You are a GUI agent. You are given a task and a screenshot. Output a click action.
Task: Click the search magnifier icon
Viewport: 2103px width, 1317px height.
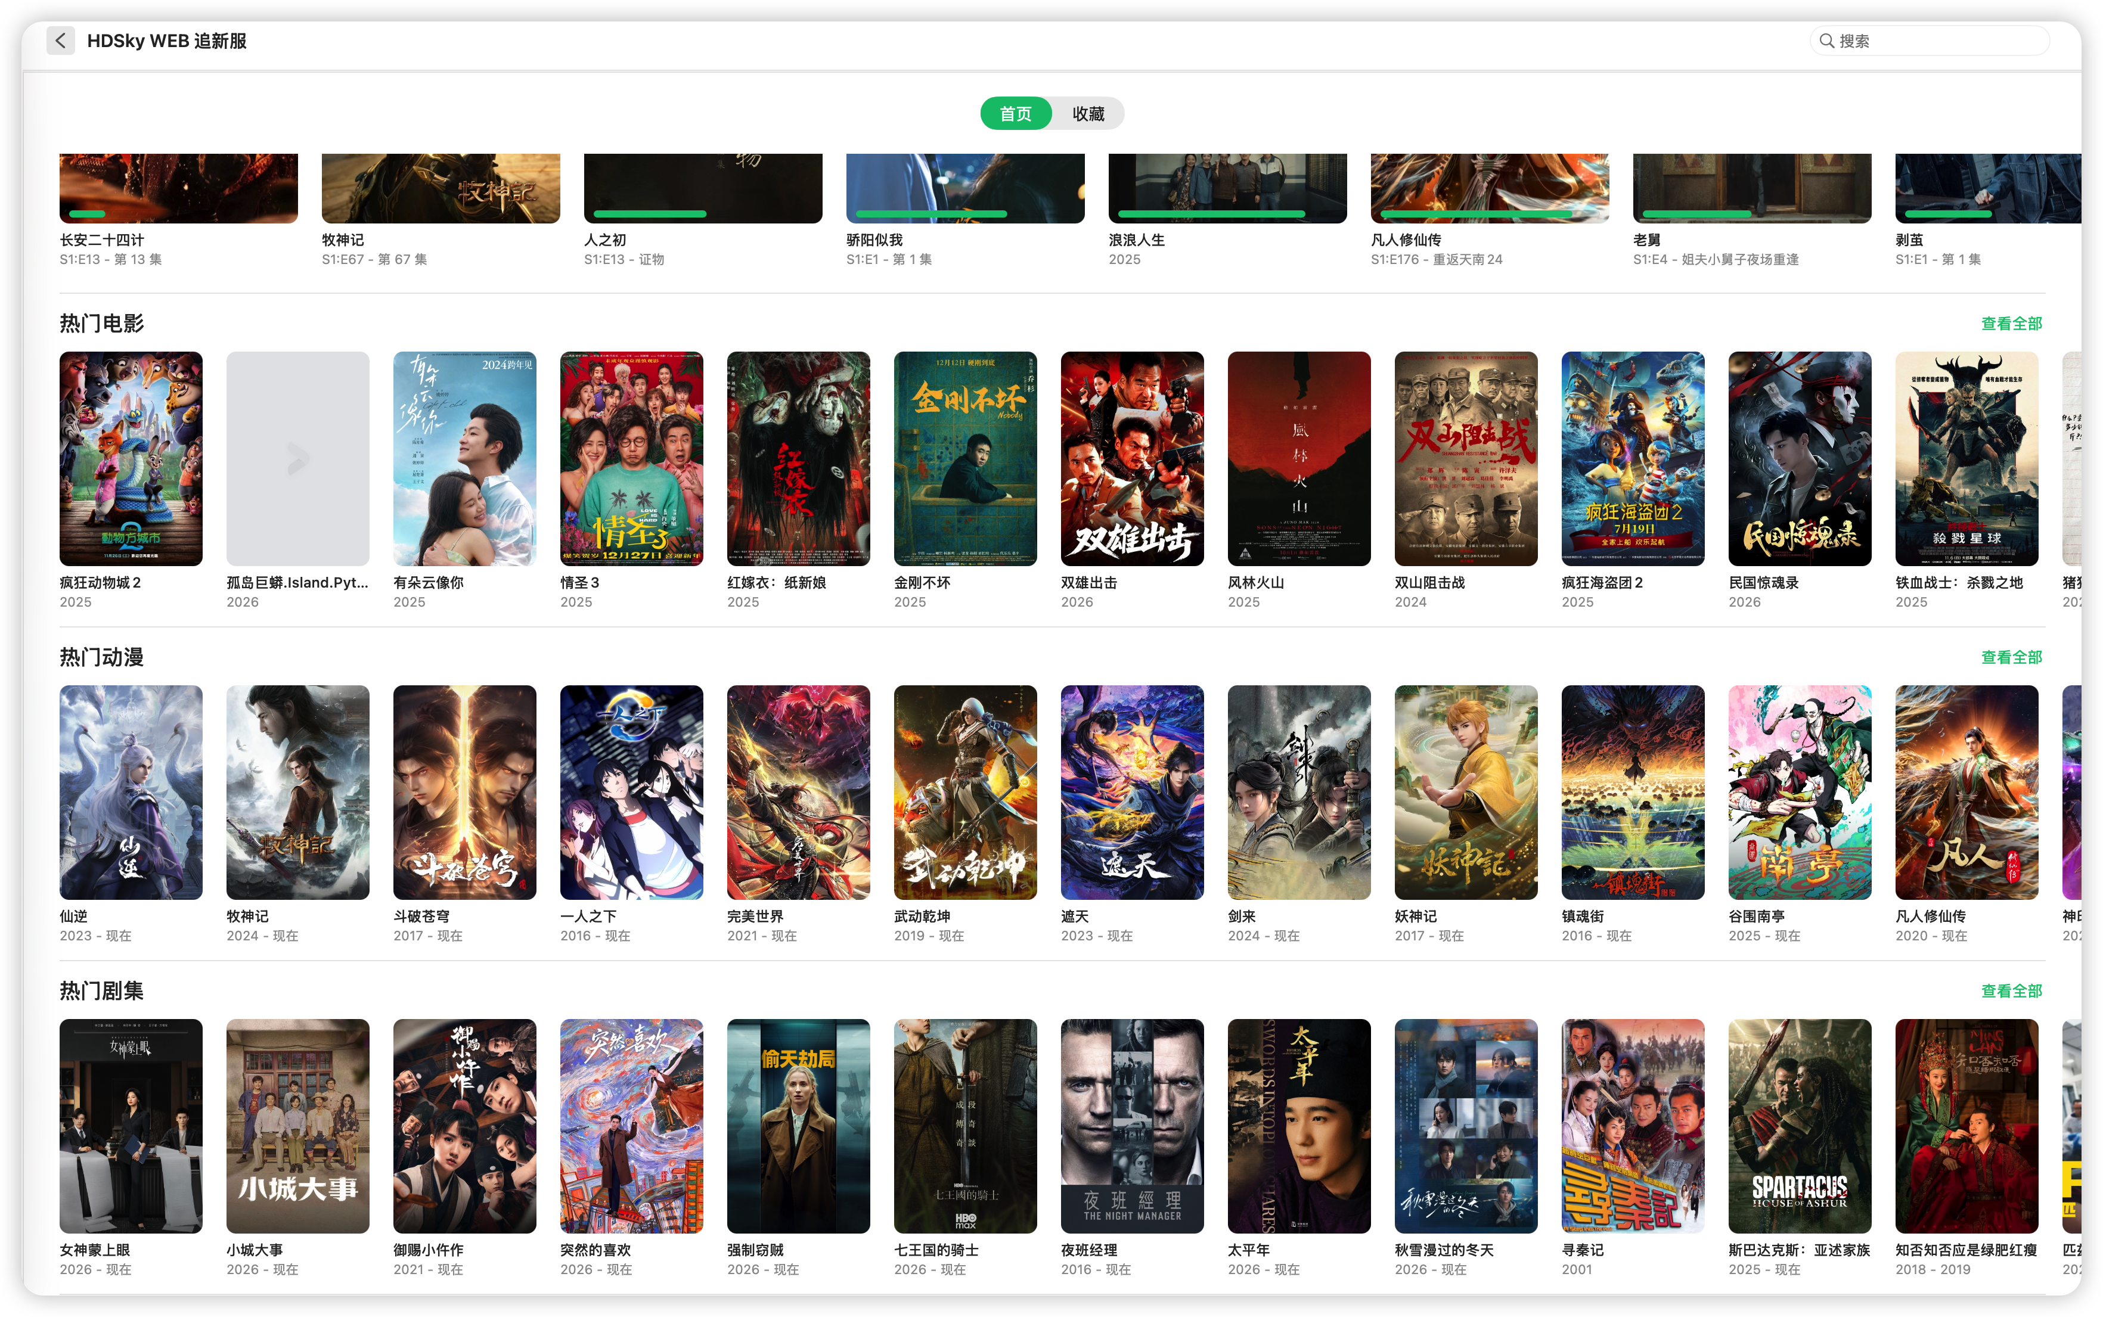(x=1827, y=41)
